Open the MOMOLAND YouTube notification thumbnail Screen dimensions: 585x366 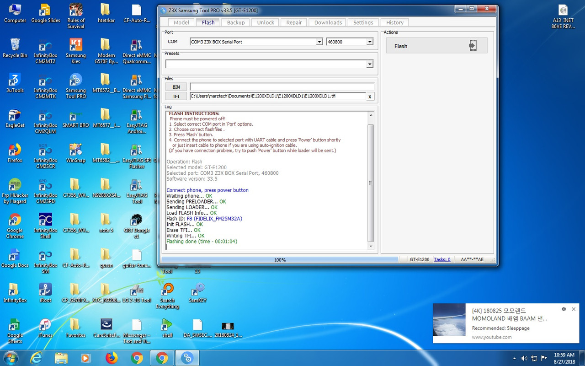[x=449, y=320]
